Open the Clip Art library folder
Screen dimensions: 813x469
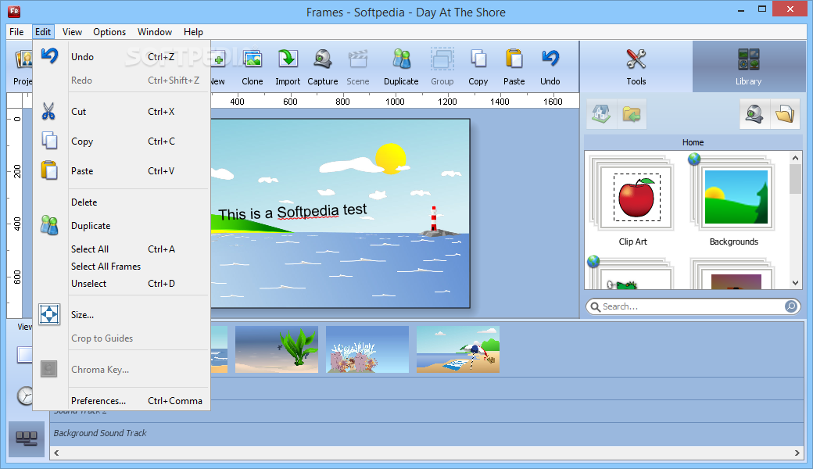(x=633, y=201)
